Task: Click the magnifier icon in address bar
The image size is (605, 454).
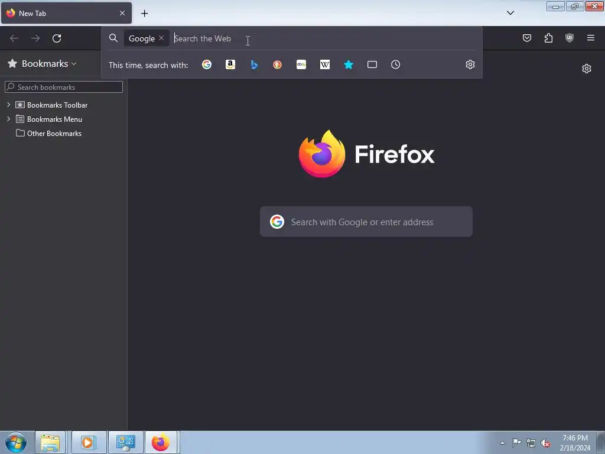Action: click(x=113, y=38)
